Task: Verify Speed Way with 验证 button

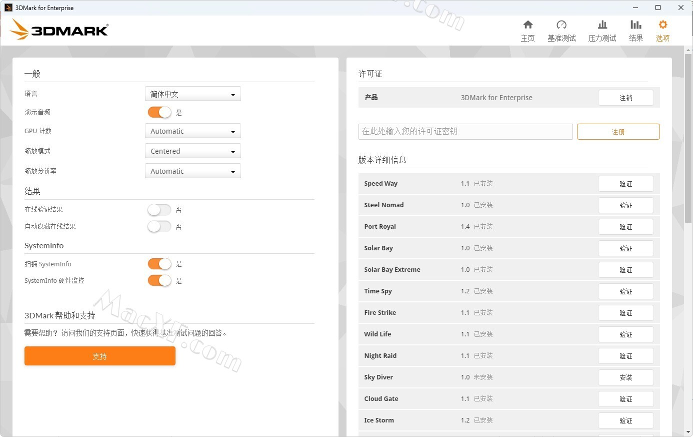Action: [625, 184]
